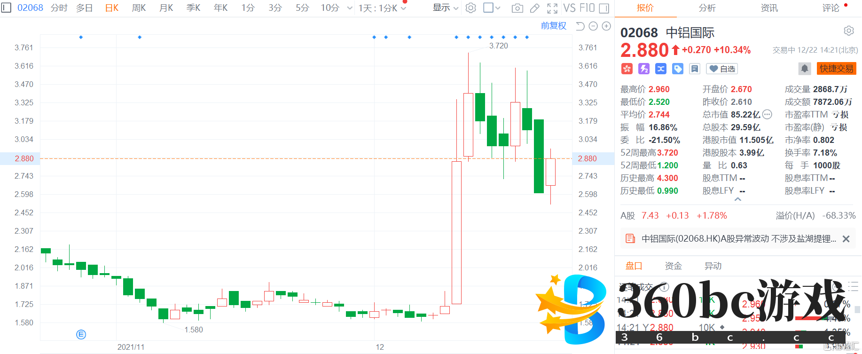Select 月K monthly candlestick tab
862x354 pixels.
coord(166,8)
